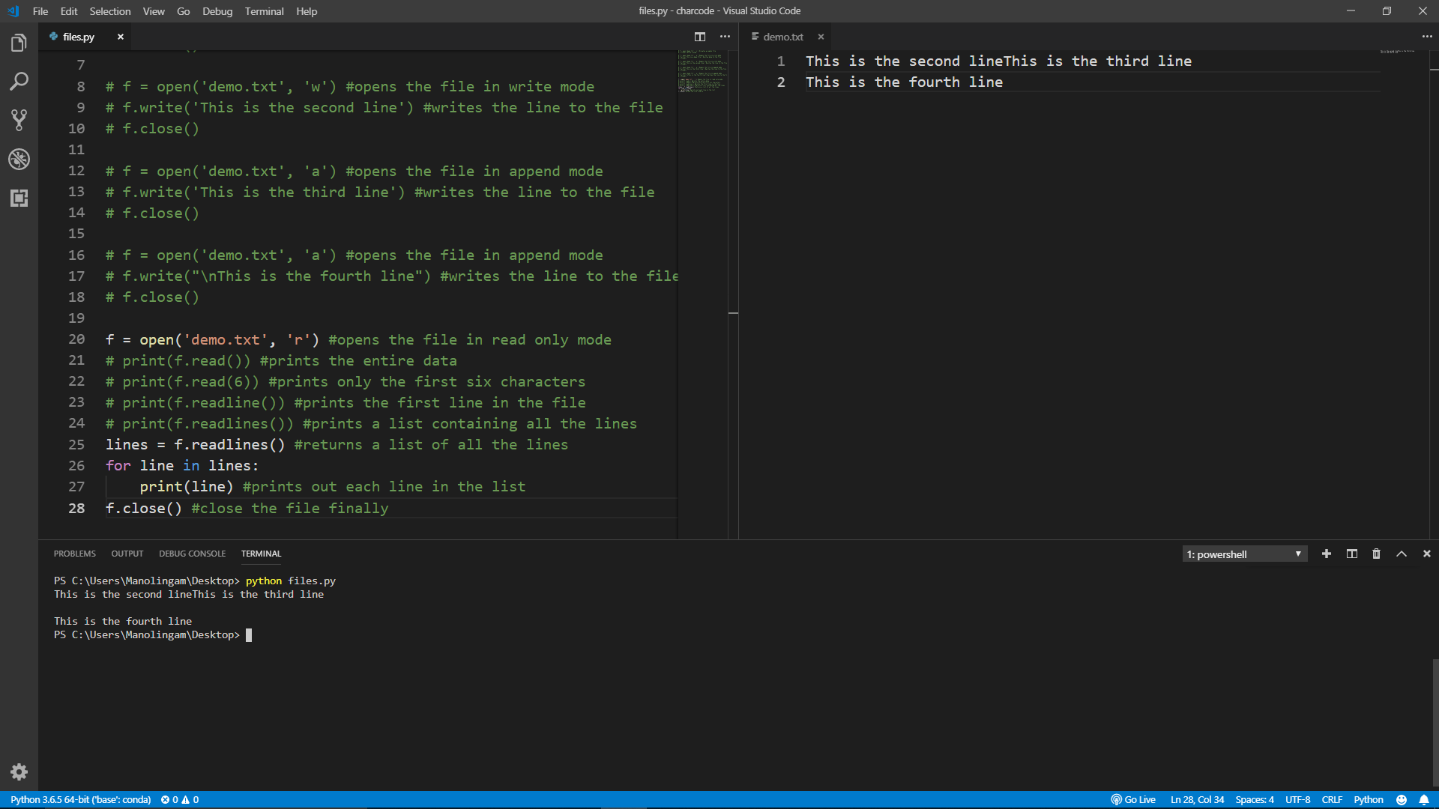Select the Python 3.6.5 interpreter
This screenshot has width=1439, height=809.
click(82, 799)
